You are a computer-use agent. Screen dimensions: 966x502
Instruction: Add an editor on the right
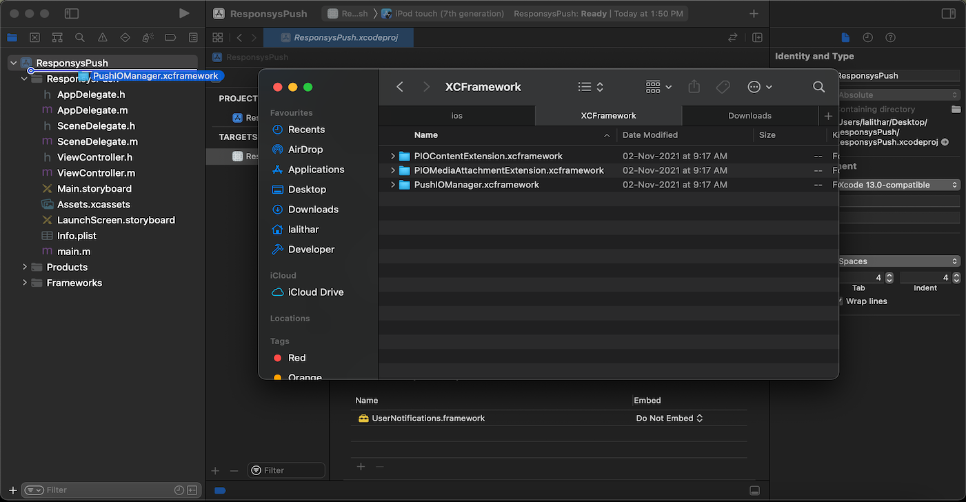click(x=757, y=38)
